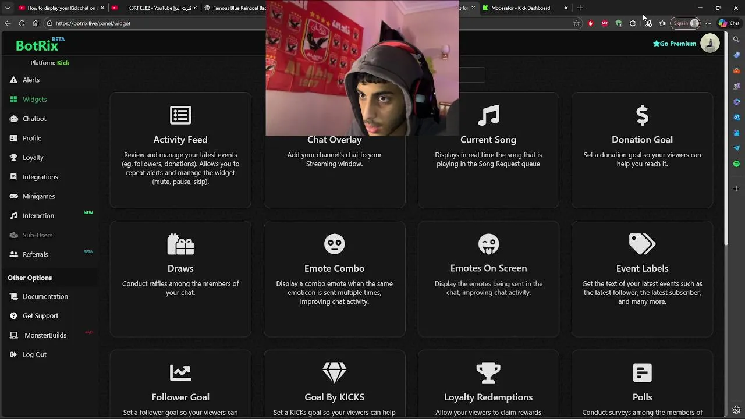Open user avatar profile menu

[x=709, y=44]
